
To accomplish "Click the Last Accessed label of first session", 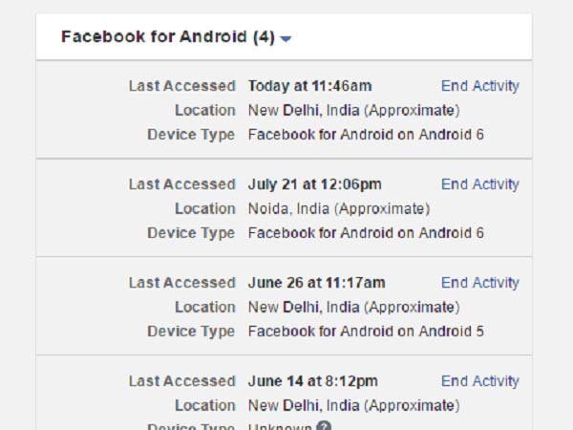I will pyautogui.click(x=181, y=86).
